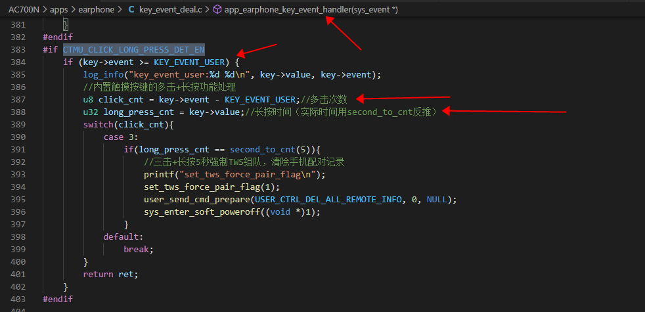Click the function symbol cube icon
Screen dimensions: 645x312
click(217, 9)
